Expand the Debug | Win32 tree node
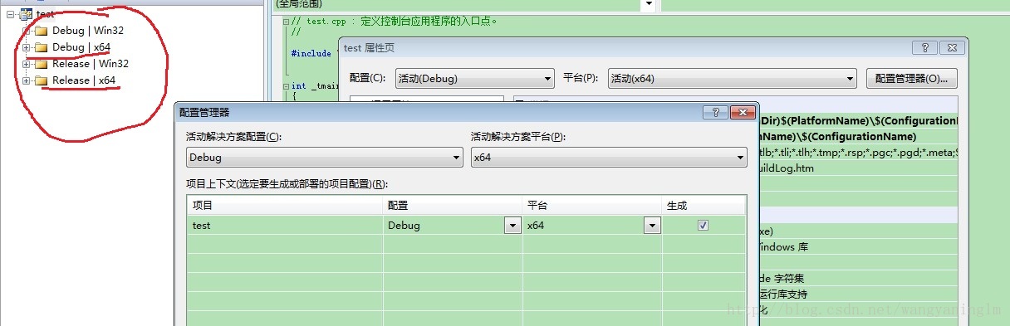1010x326 pixels. tap(27, 31)
